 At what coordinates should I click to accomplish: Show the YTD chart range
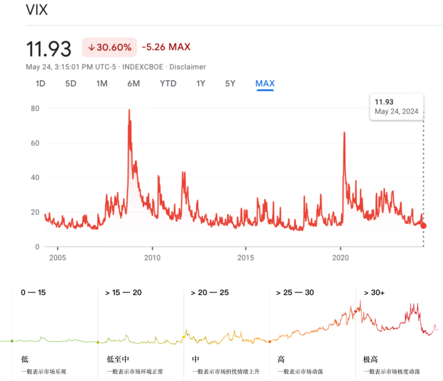pyautogui.click(x=168, y=84)
